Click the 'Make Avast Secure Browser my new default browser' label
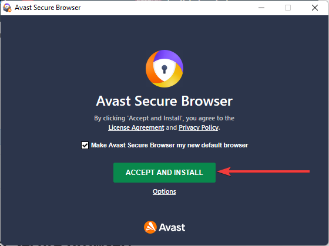This screenshot has width=329, height=246. (170, 145)
